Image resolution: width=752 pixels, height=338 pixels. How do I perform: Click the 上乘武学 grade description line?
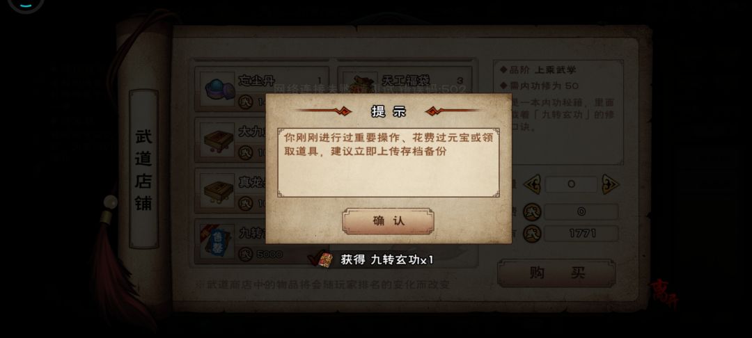[538, 70]
